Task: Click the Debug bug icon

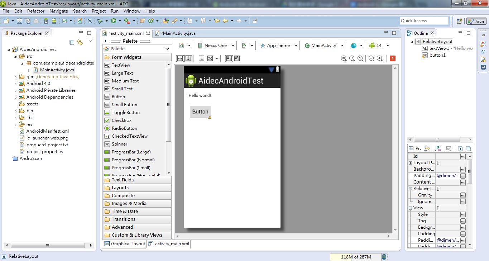Action: click(x=100, y=21)
